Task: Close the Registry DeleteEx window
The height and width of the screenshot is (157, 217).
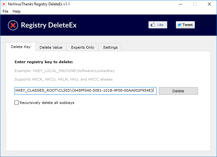Action: (209, 4)
